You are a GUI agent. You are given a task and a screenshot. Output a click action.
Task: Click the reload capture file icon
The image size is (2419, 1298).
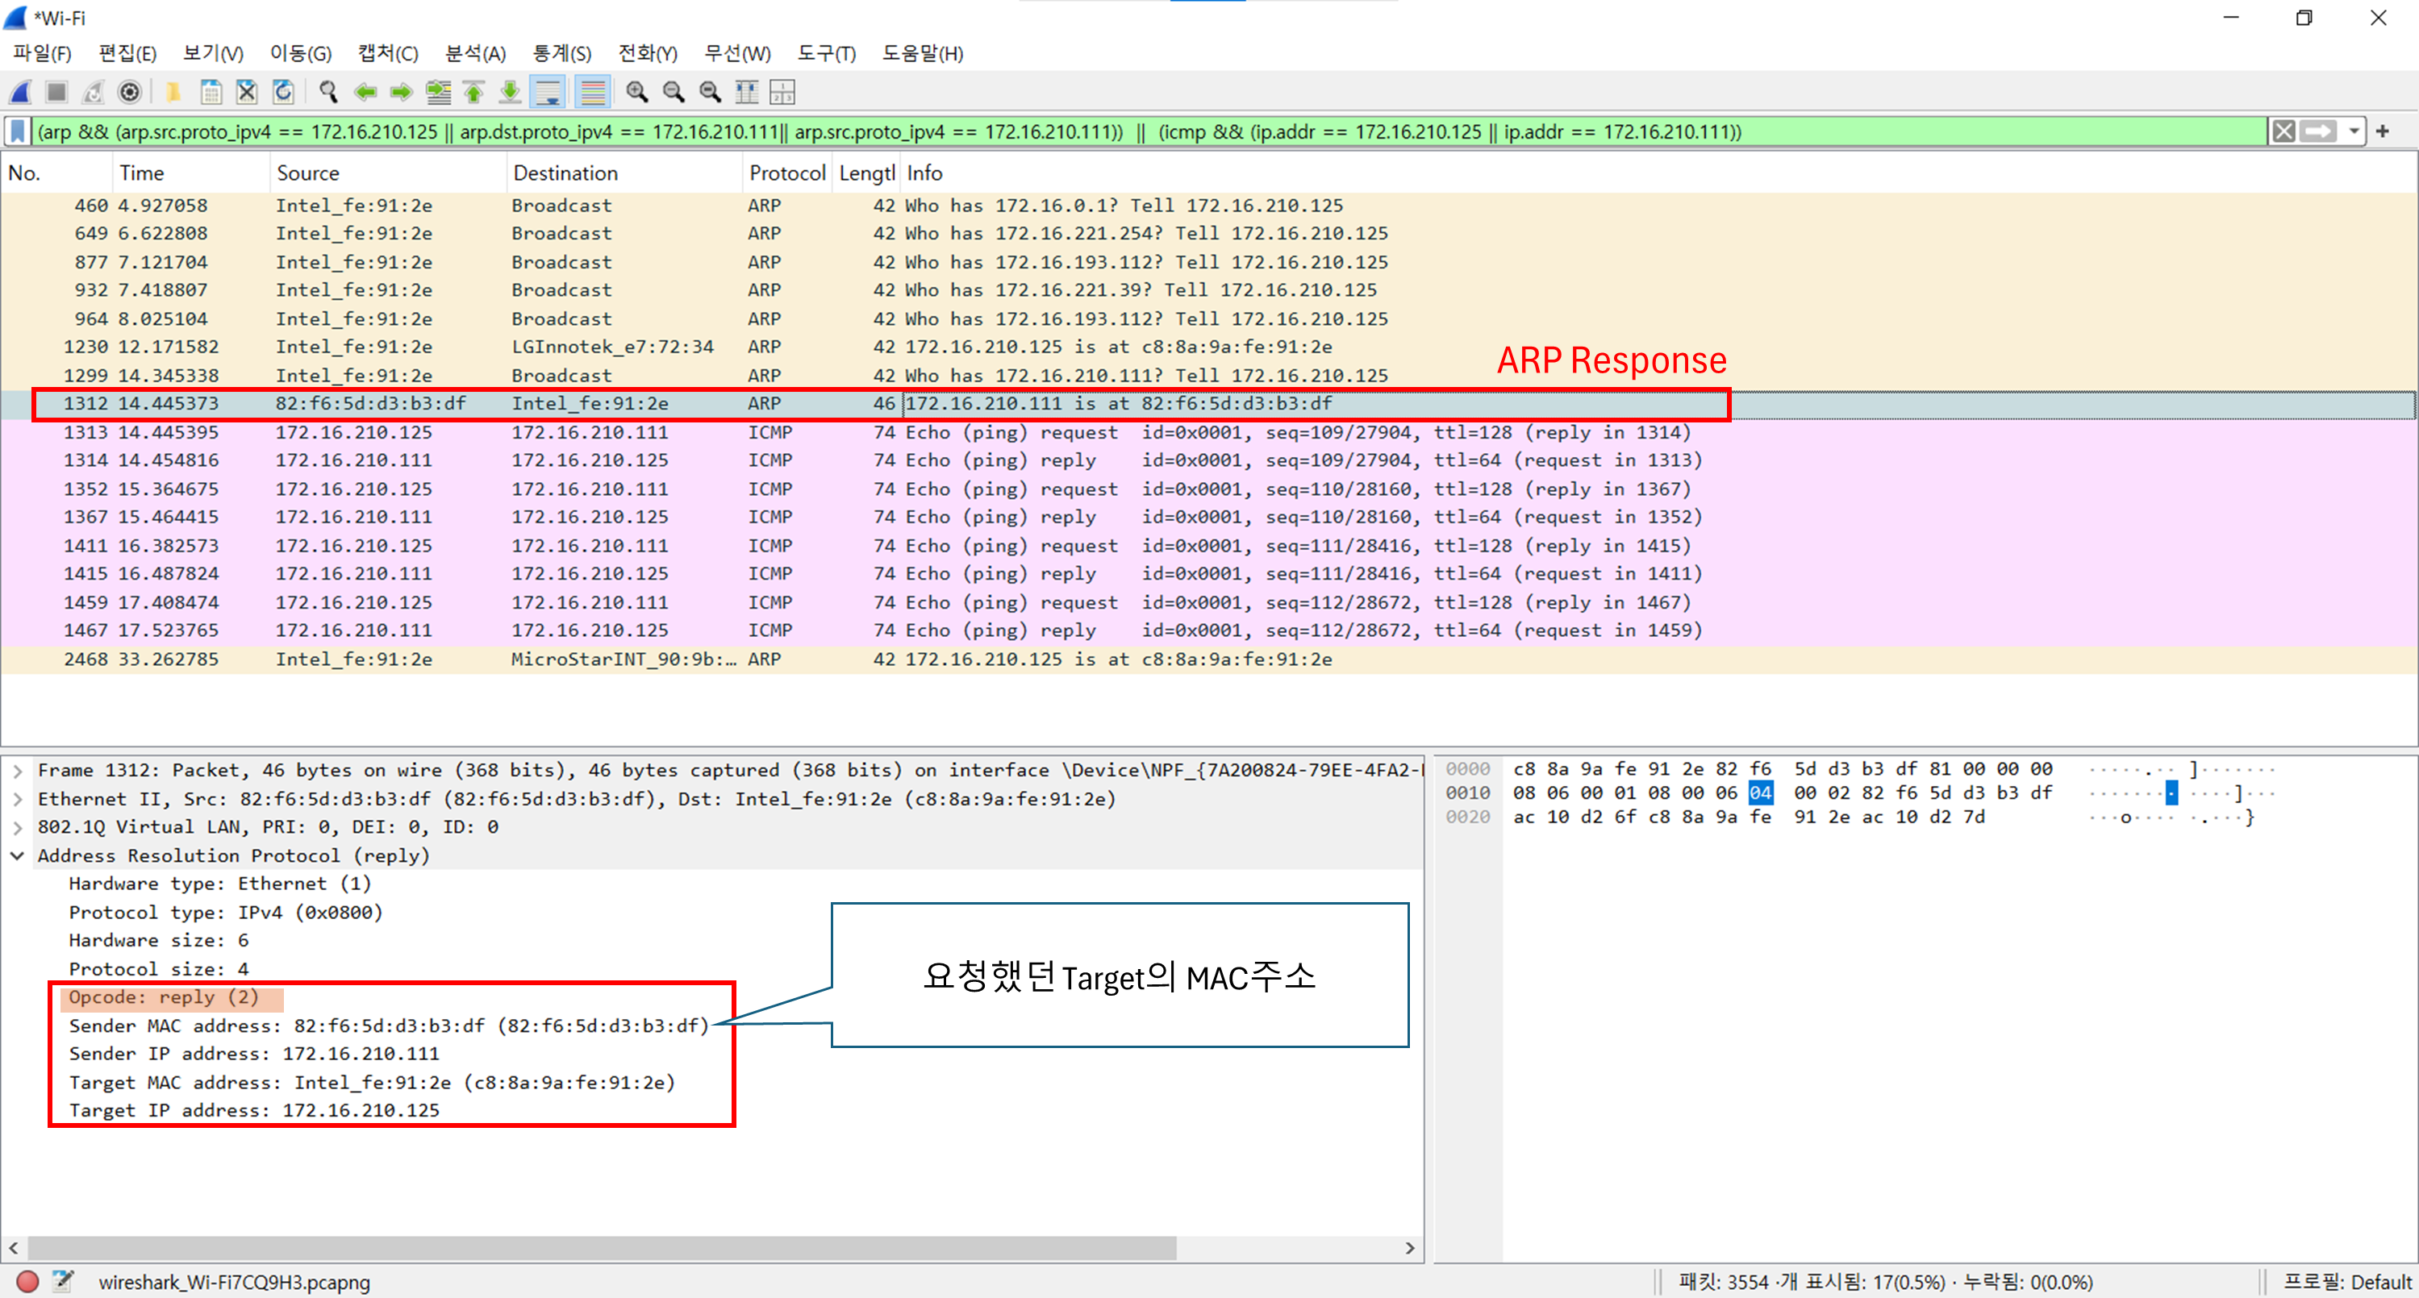point(282,92)
